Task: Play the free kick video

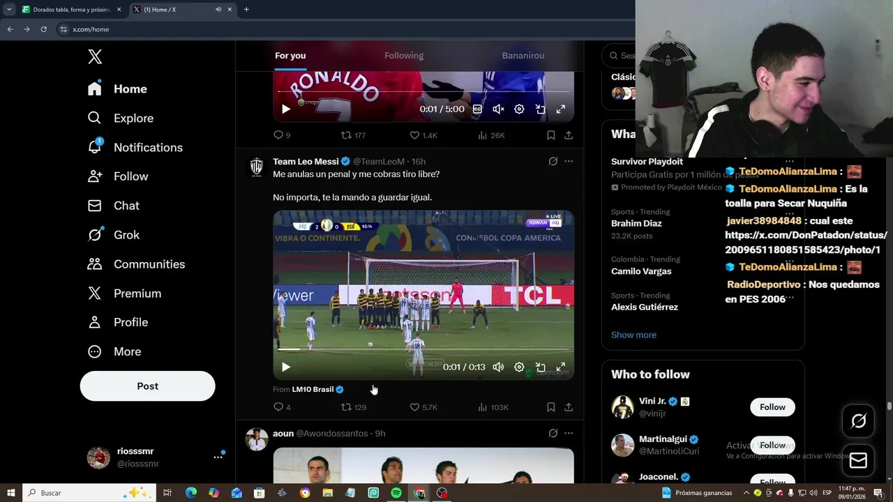Action: coord(286,367)
